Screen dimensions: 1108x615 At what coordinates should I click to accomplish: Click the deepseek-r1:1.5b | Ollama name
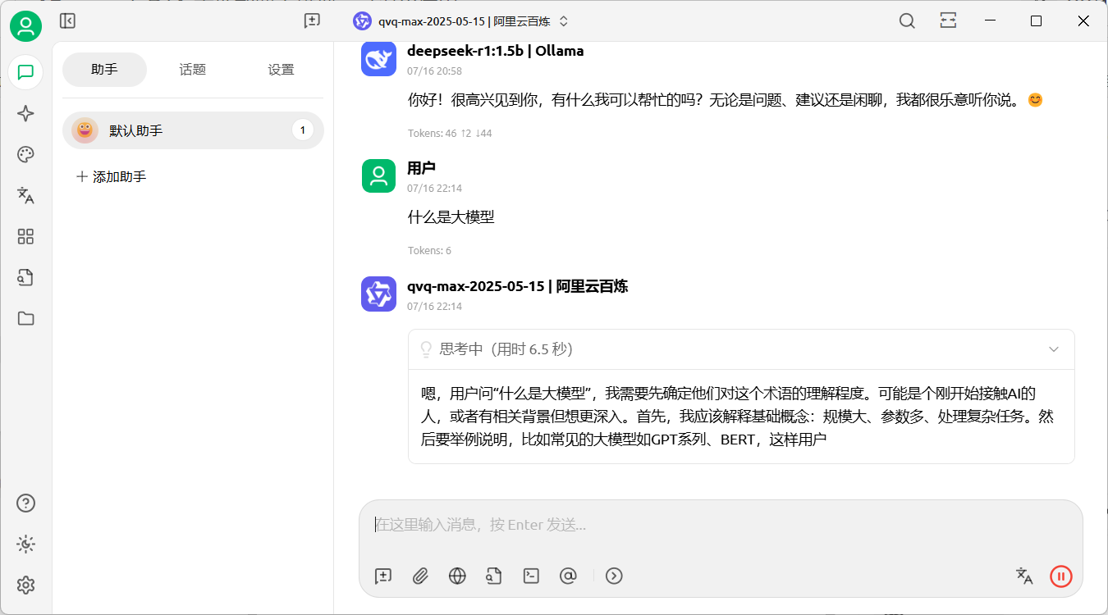point(496,51)
